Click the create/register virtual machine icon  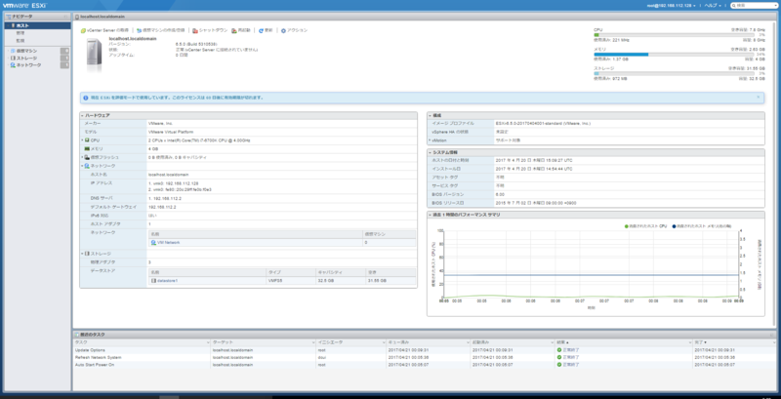coord(139,30)
